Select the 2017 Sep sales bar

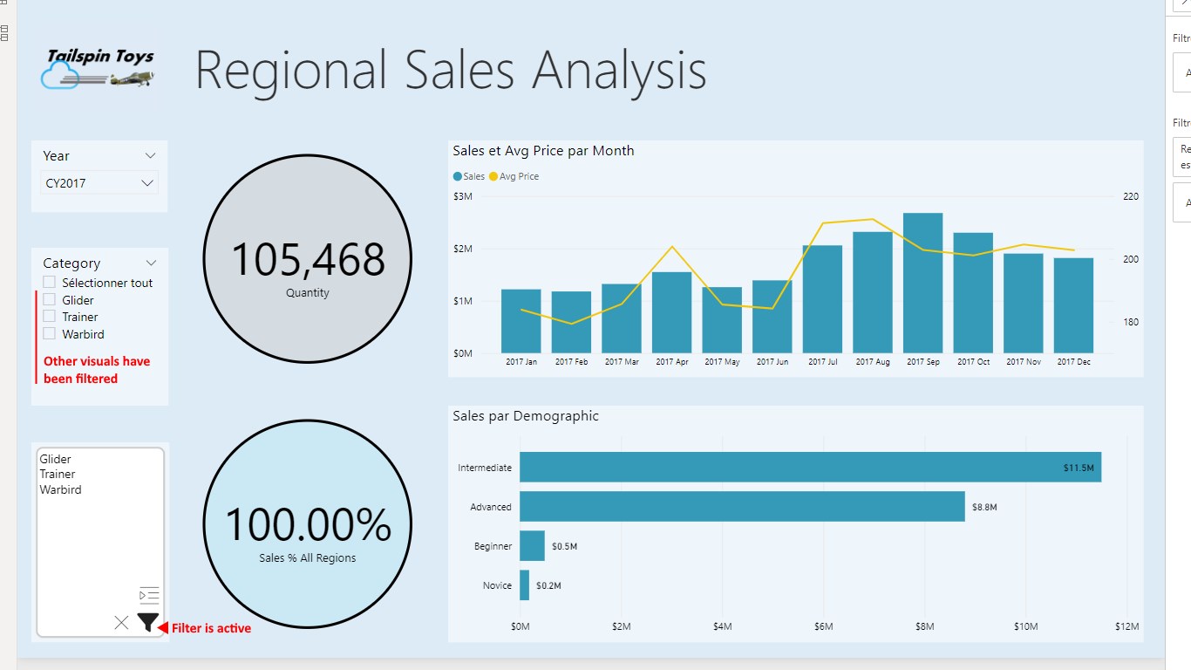coord(922,283)
